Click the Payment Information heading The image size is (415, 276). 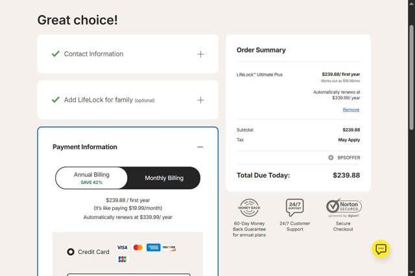click(x=85, y=147)
